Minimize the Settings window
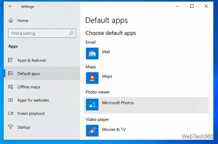Screen dimensions: 218x144 coord(178,6)
